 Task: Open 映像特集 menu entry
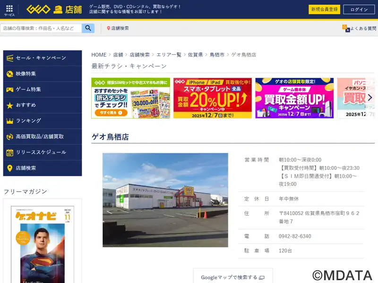pyautogui.click(x=43, y=74)
